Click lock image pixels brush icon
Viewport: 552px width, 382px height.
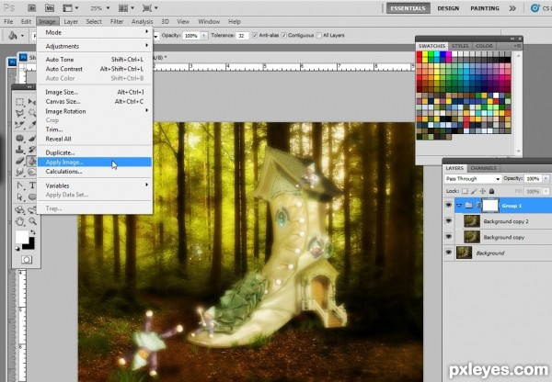point(474,191)
